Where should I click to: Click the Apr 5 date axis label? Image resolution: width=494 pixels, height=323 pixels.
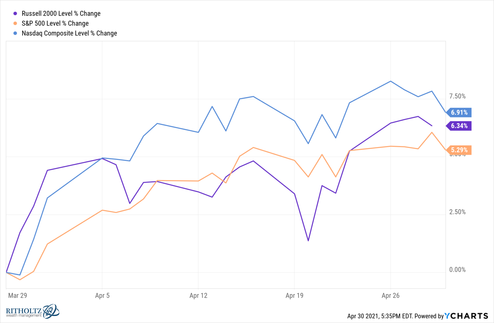click(102, 295)
